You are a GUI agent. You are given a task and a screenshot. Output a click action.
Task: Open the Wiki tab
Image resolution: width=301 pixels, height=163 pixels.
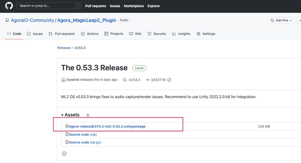point(135,34)
